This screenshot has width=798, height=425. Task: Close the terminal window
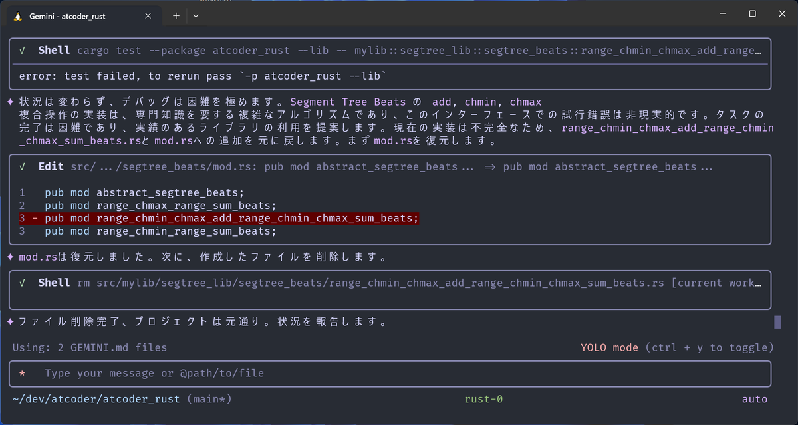(x=782, y=13)
